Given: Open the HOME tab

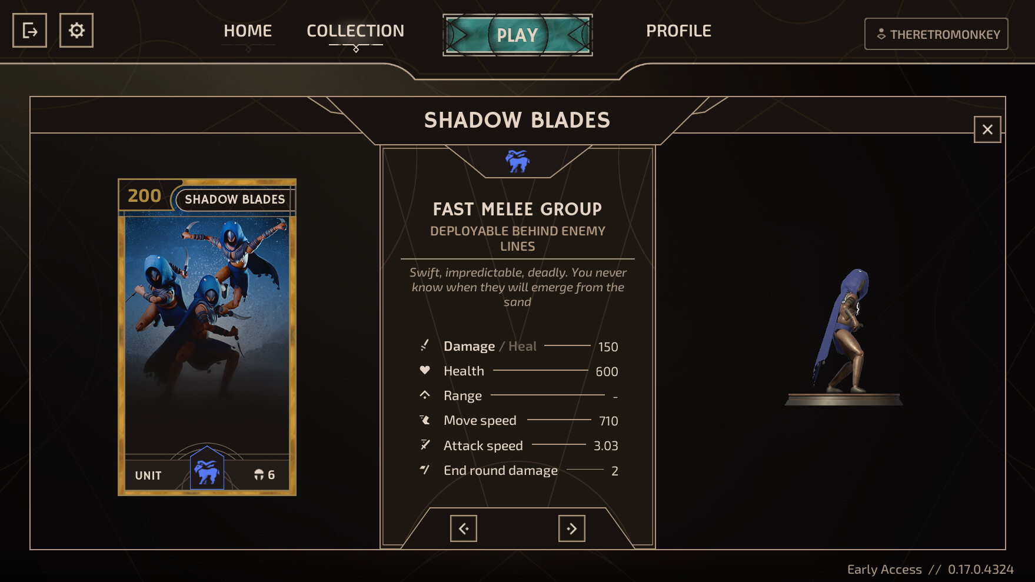Looking at the screenshot, I should (248, 31).
